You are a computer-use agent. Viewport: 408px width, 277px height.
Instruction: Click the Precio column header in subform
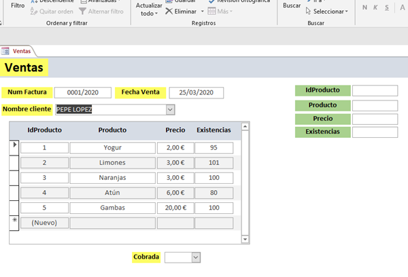click(175, 130)
